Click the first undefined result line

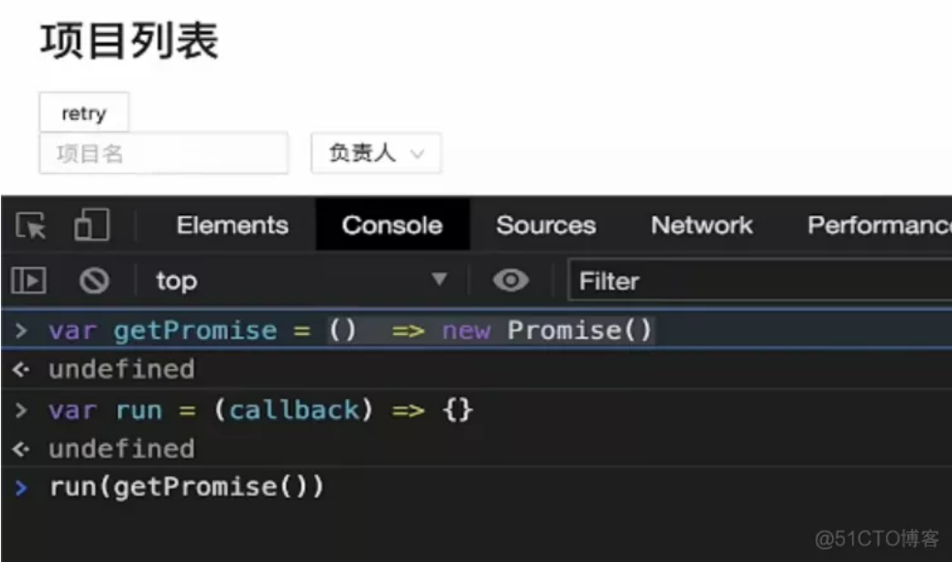pyautogui.click(x=121, y=369)
